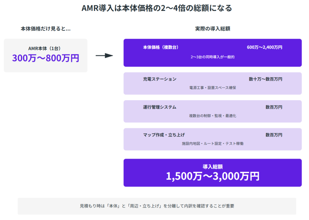Screen dimensions: 309x220
Task: Select the 電源工事・設置スペース確保 description
Action: point(212,88)
